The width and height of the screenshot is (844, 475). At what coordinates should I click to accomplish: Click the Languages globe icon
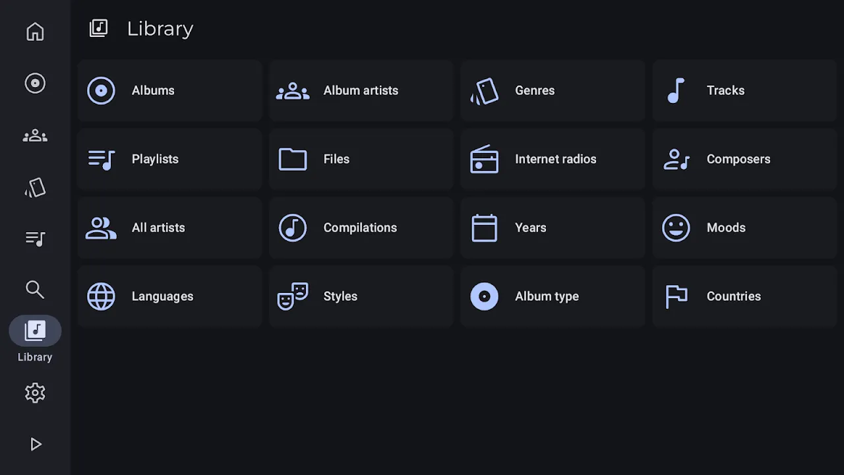click(101, 296)
